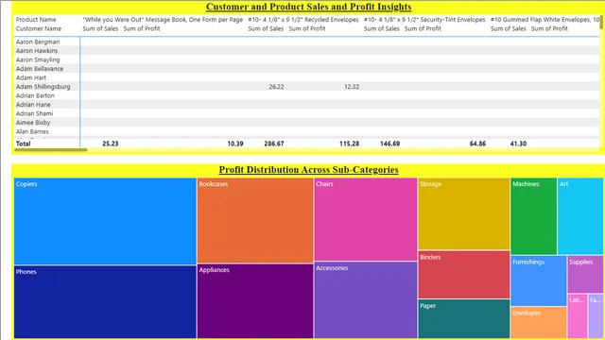Screen dimensions: 605x340
Task: Click total profit value 64.86
Action: click(x=477, y=144)
